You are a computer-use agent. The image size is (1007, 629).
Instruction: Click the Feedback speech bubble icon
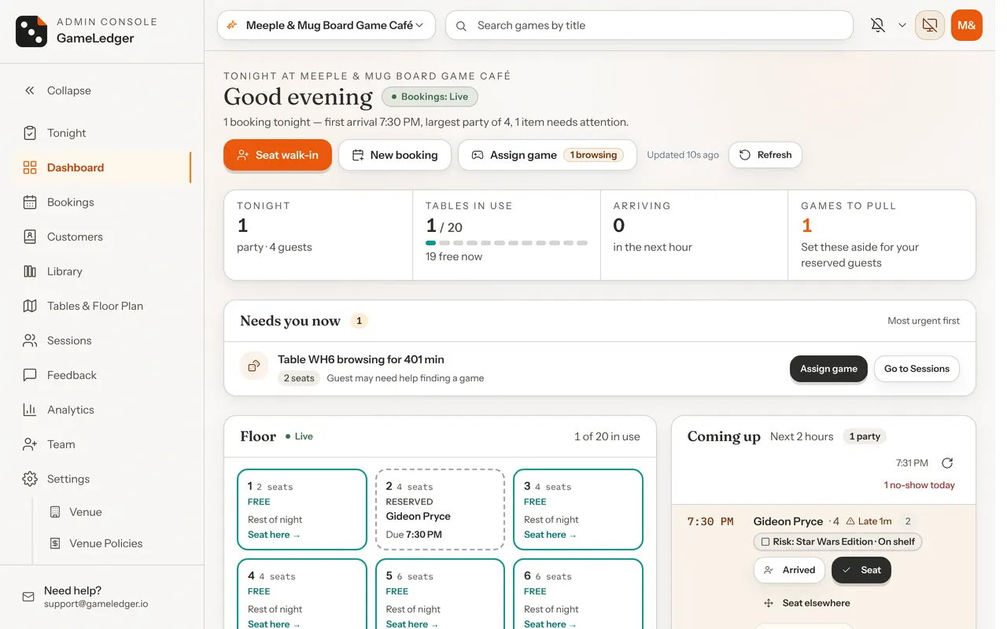click(x=30, y=375)
